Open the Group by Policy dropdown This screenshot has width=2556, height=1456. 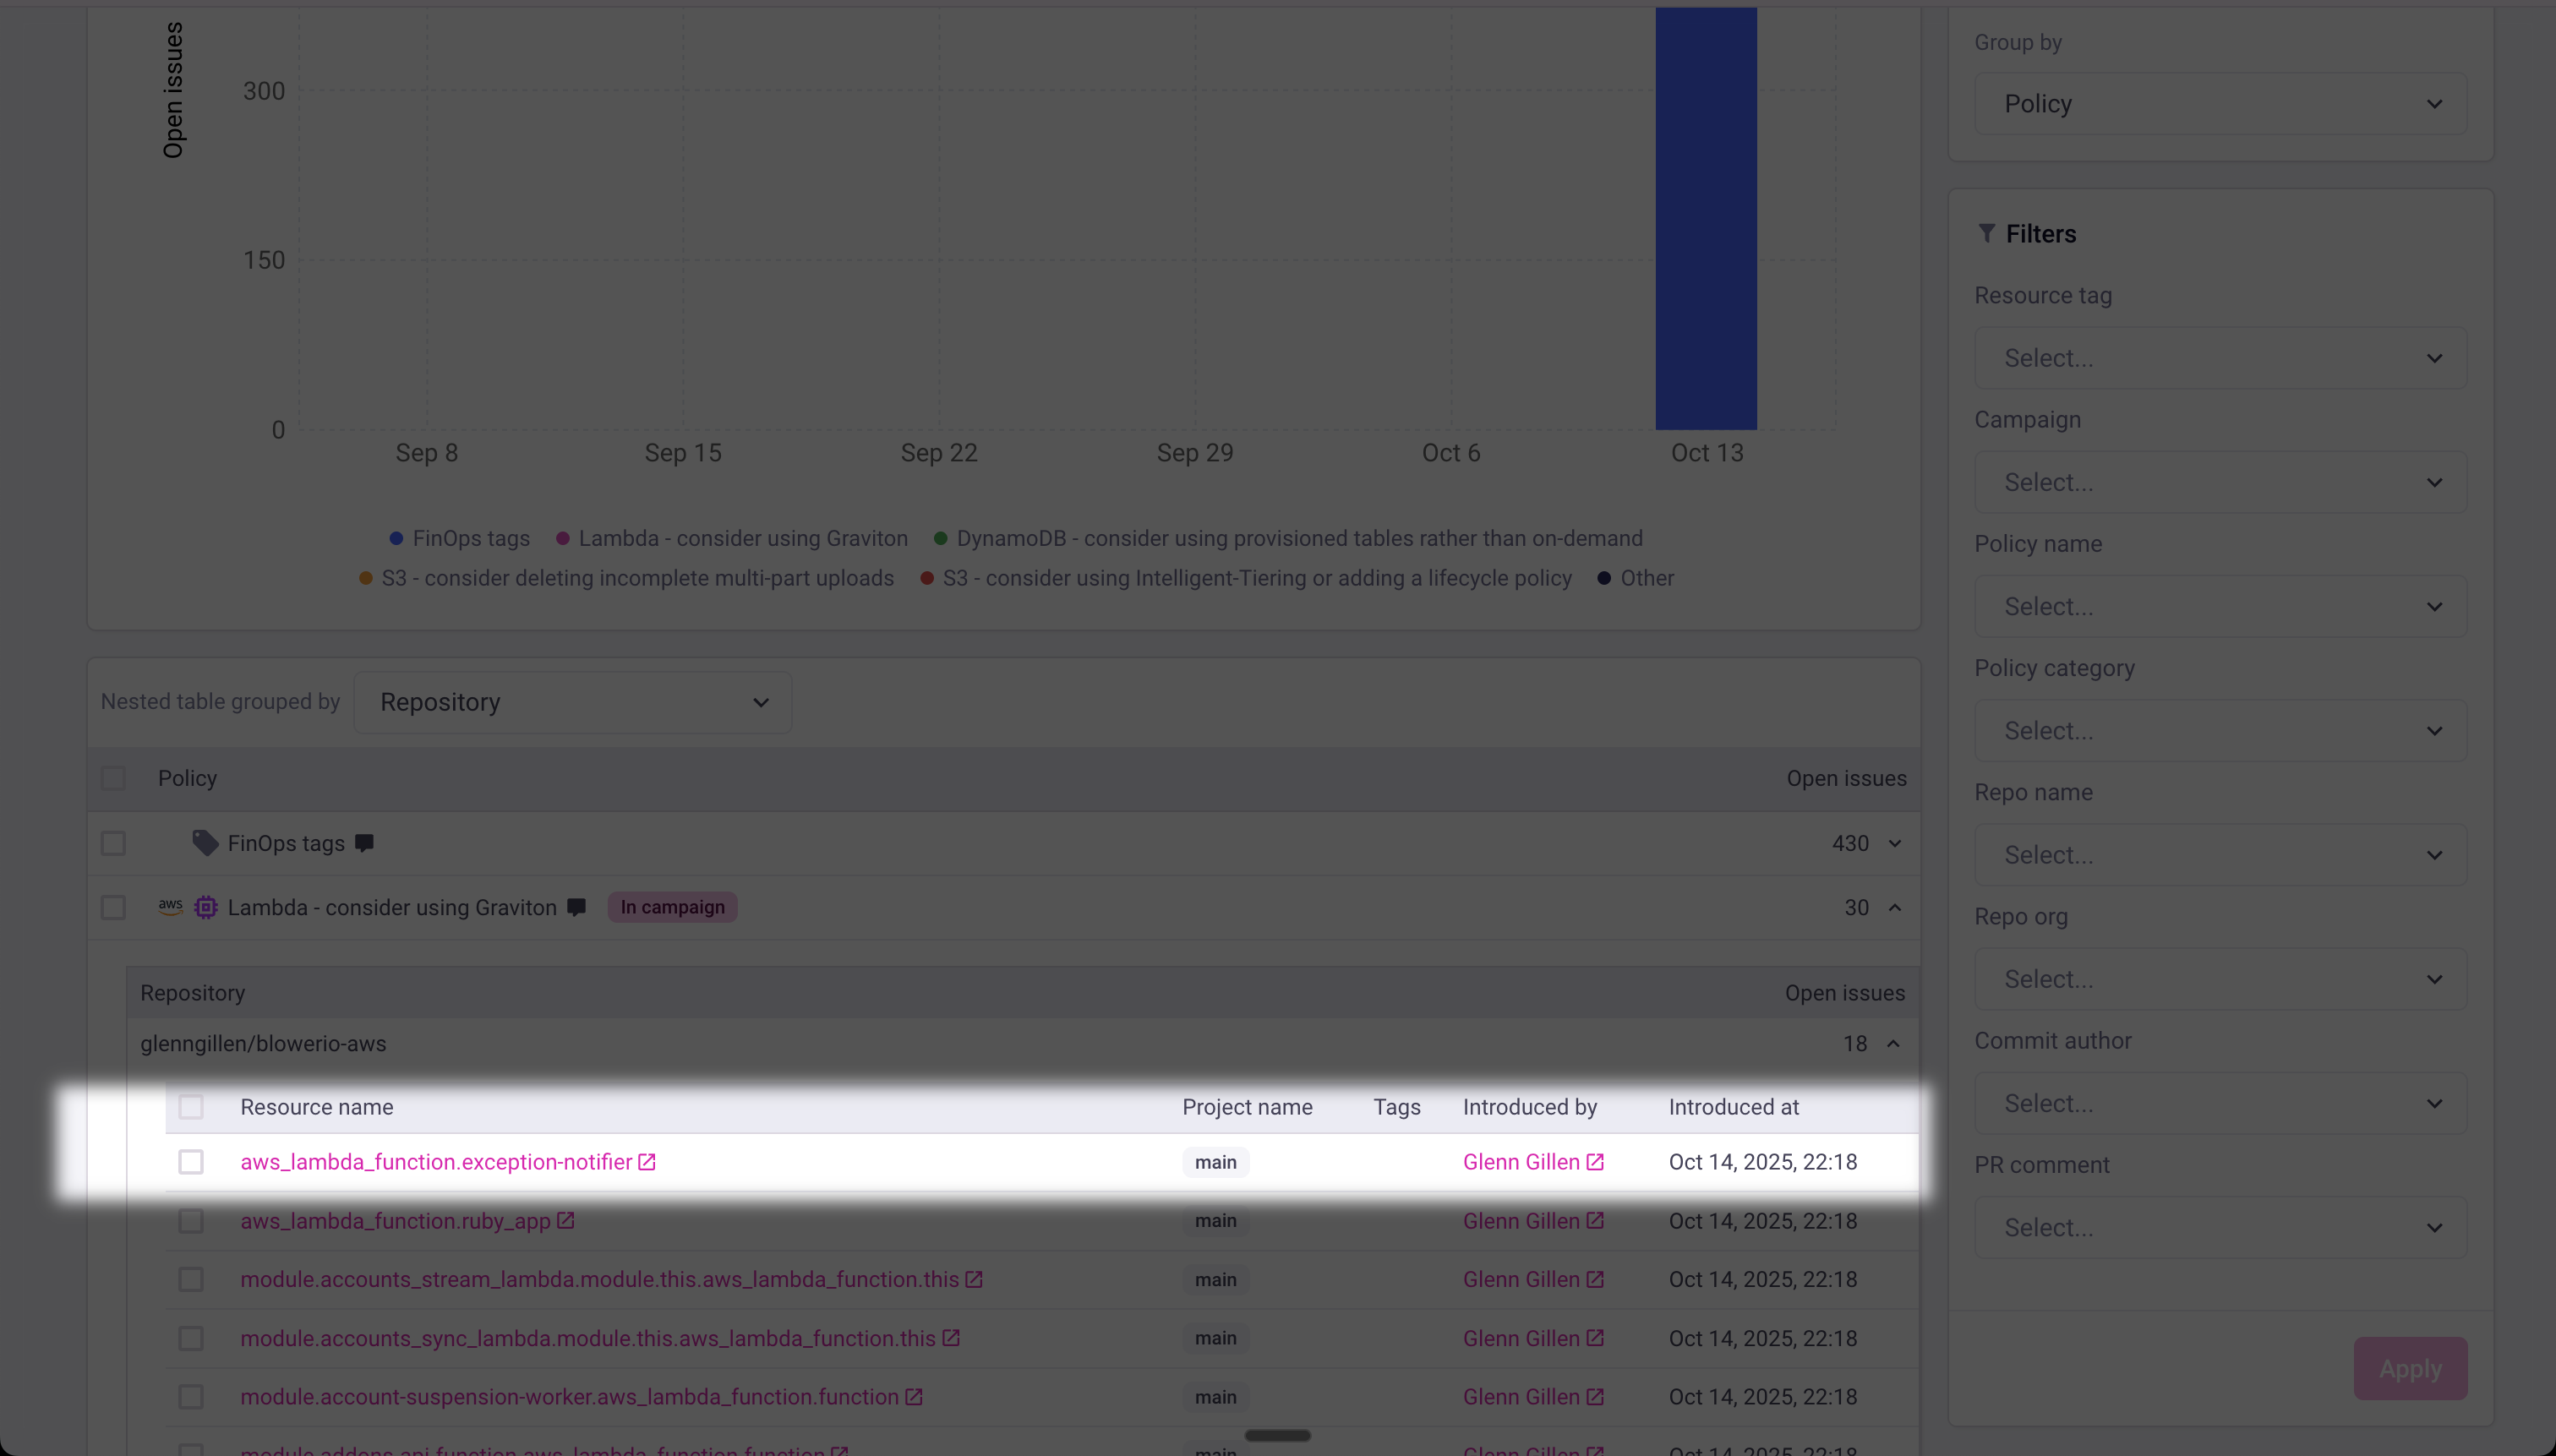point(2220,104)
